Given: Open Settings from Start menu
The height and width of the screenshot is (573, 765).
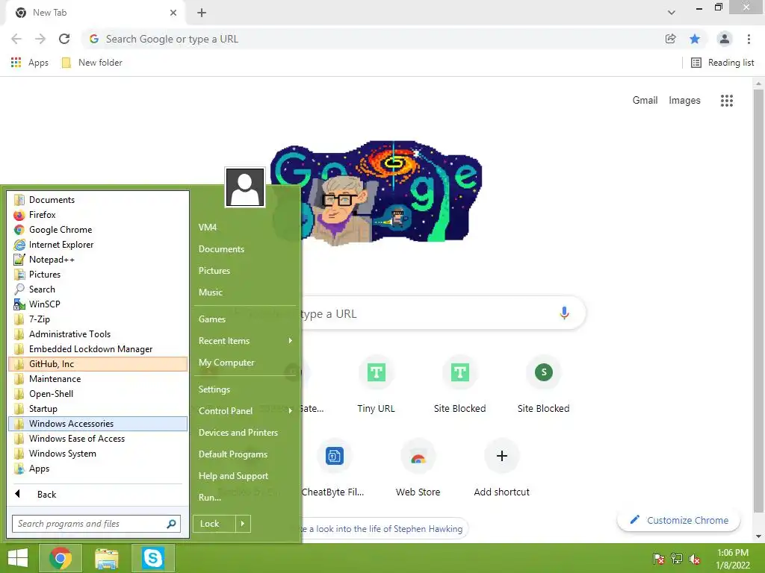Looking at the screenshot, I should [x=245, y=389].
